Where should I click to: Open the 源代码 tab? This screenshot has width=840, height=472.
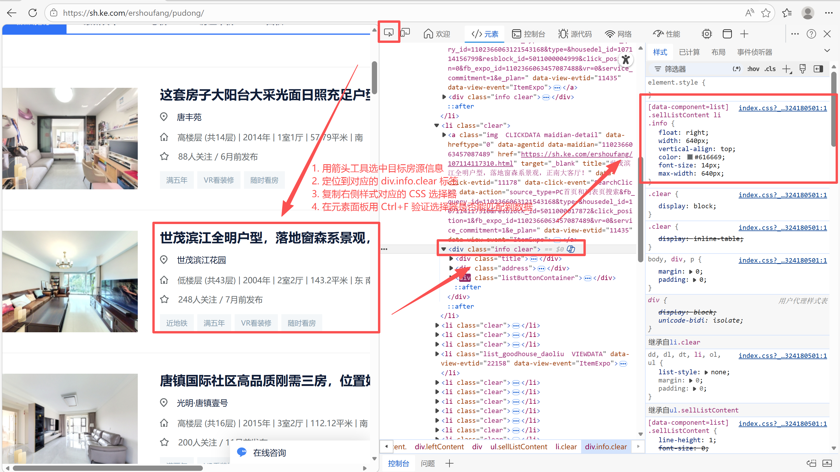[x=575, y=34]
